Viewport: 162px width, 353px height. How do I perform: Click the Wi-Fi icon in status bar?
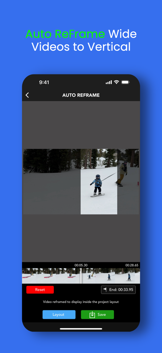pyautogui.click(x=116, y=82)
